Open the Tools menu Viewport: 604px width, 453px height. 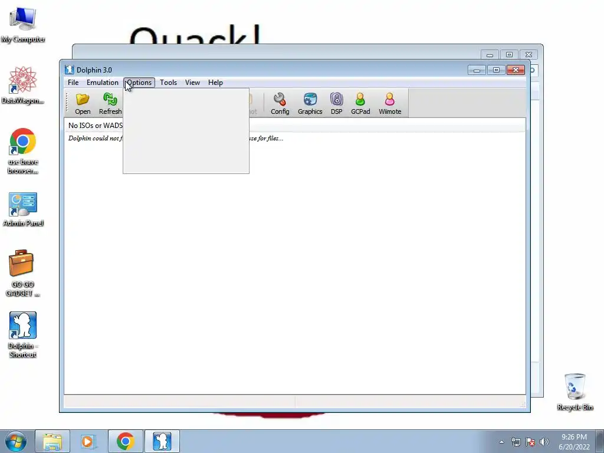click(168, 83)
